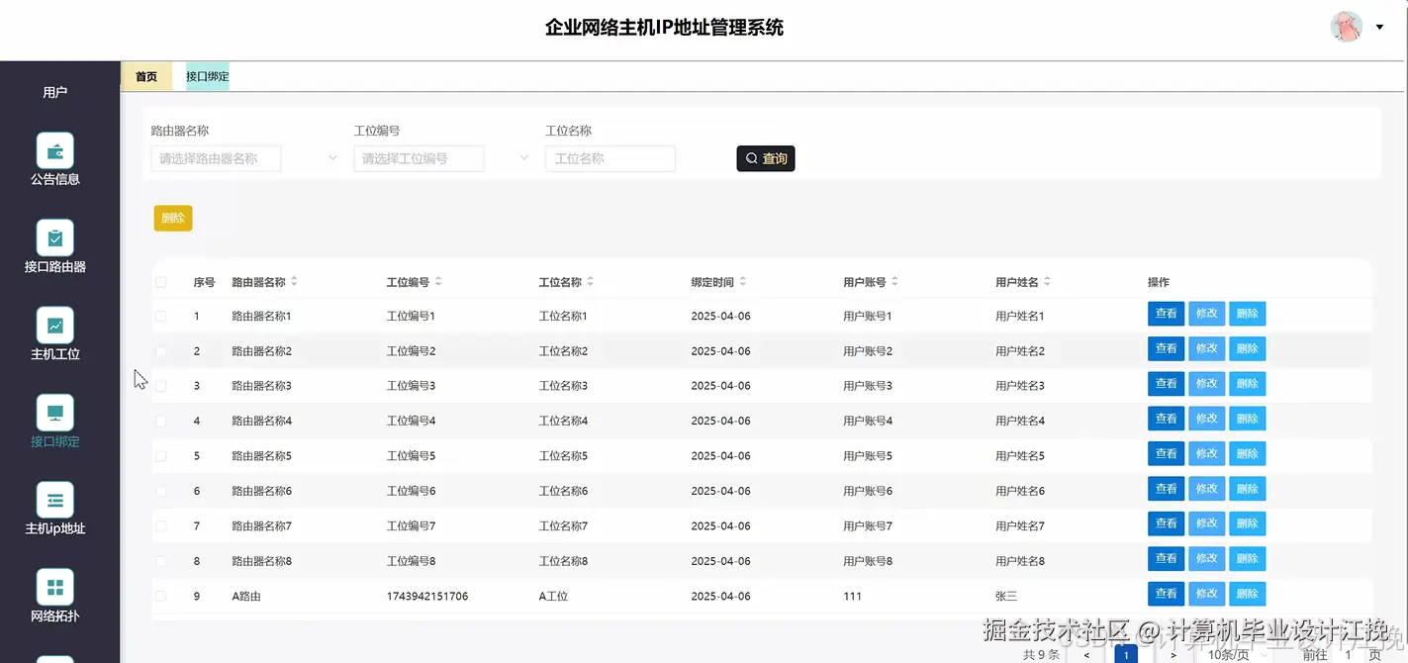Check the row for 路由器名称2

(x=161, y=351)
